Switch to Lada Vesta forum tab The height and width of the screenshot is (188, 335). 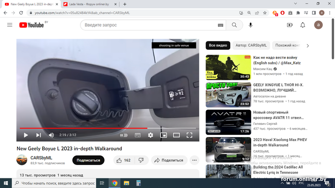(x=89, y=4)
